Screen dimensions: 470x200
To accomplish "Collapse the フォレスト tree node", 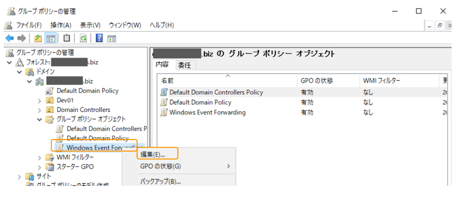I will click(x=10, y=63).
